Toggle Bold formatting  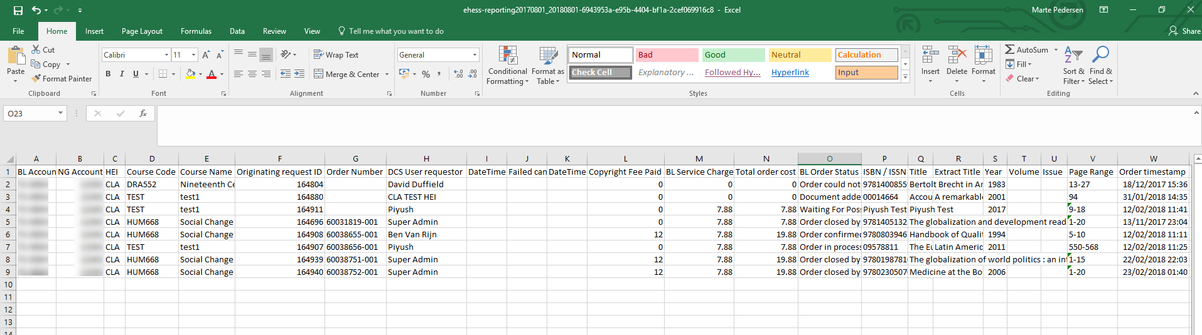pos(108,74)
